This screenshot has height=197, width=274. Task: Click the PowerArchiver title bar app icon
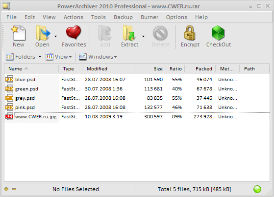click(6, 6)
